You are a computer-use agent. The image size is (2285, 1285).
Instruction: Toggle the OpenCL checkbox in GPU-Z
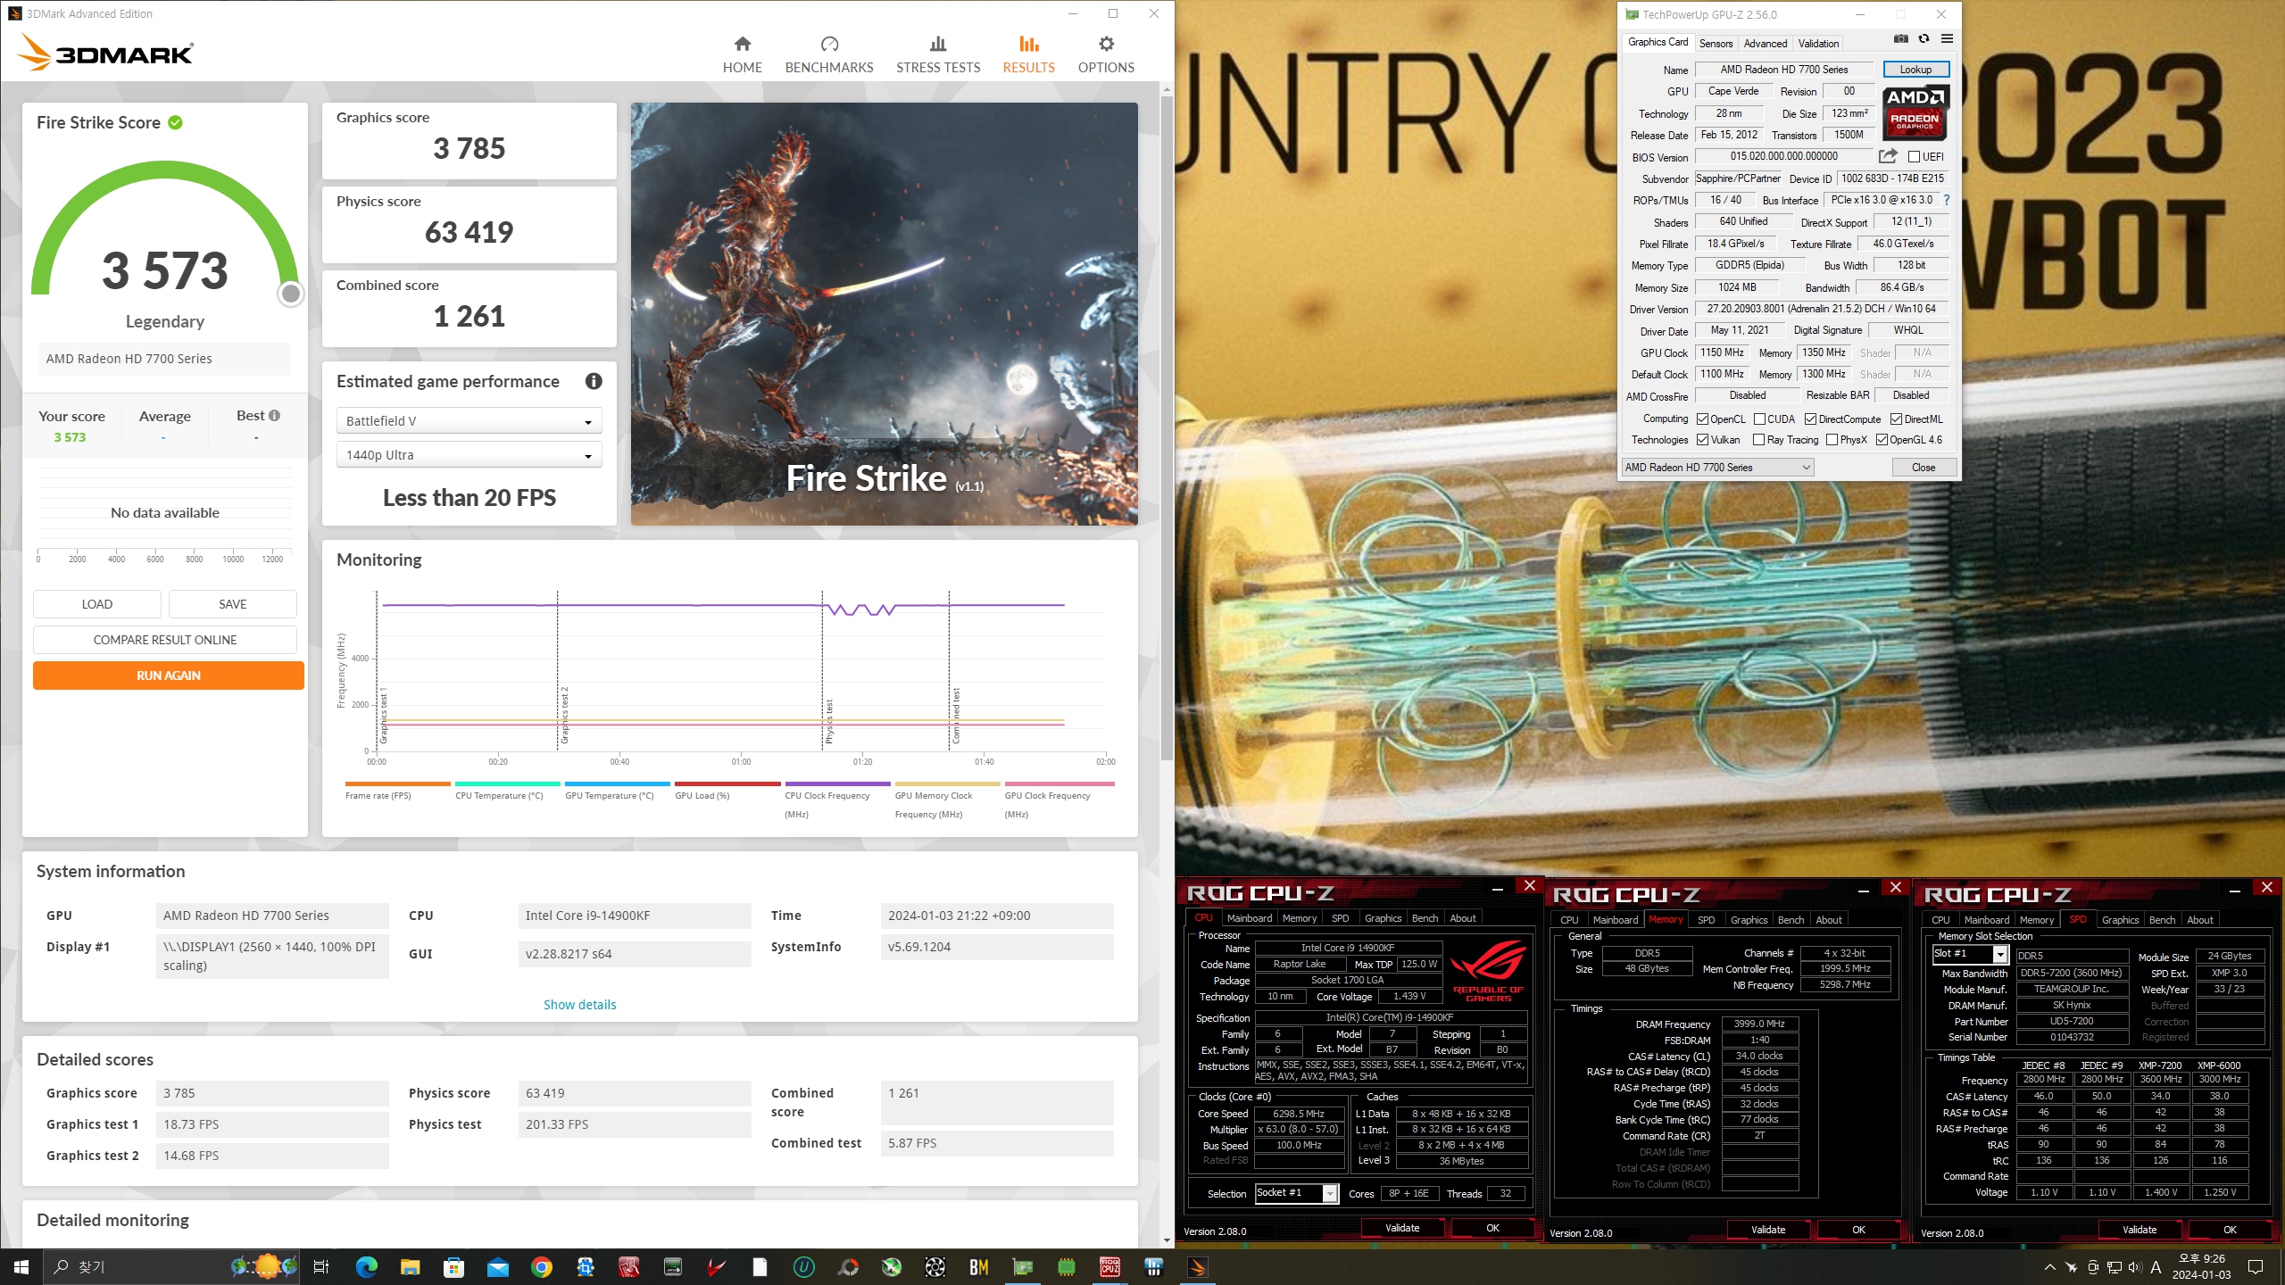1702,419
